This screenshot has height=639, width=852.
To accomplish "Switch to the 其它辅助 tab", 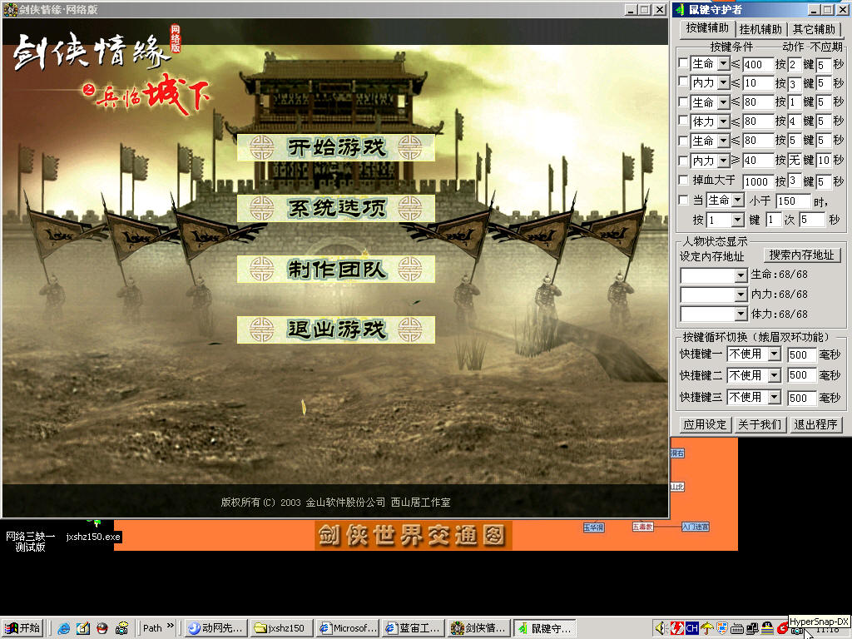I will pyautogui.click(x=814, y=29).
